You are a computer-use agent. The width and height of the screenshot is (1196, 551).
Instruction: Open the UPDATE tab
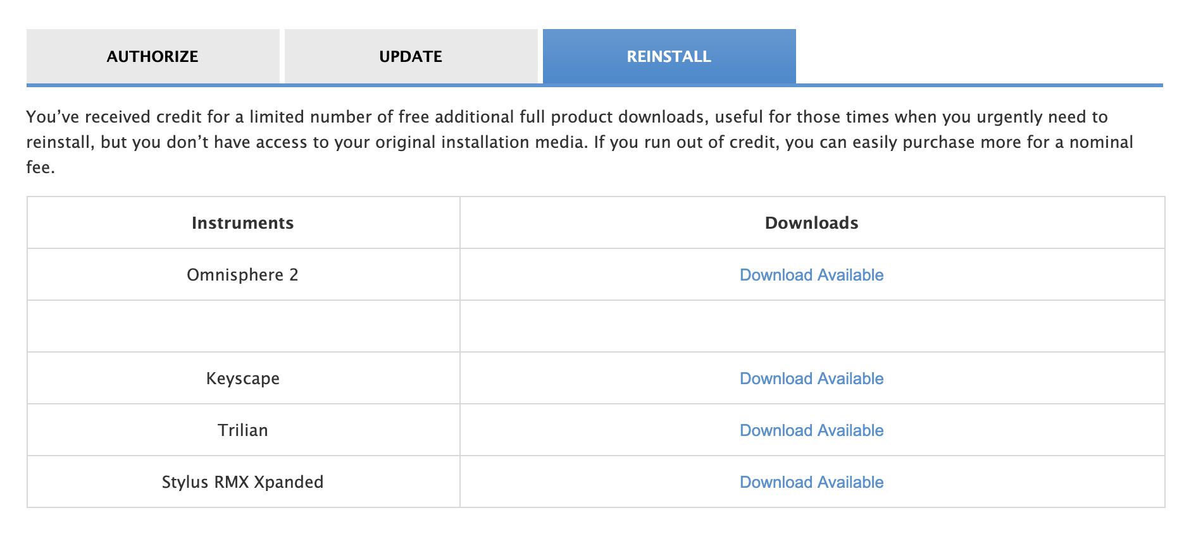[x=411, y=56]
